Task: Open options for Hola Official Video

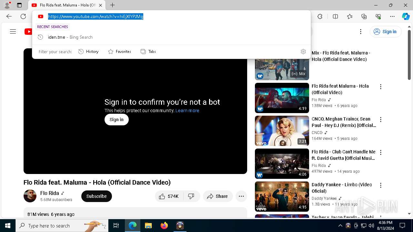Action: [x=381, y=87]
